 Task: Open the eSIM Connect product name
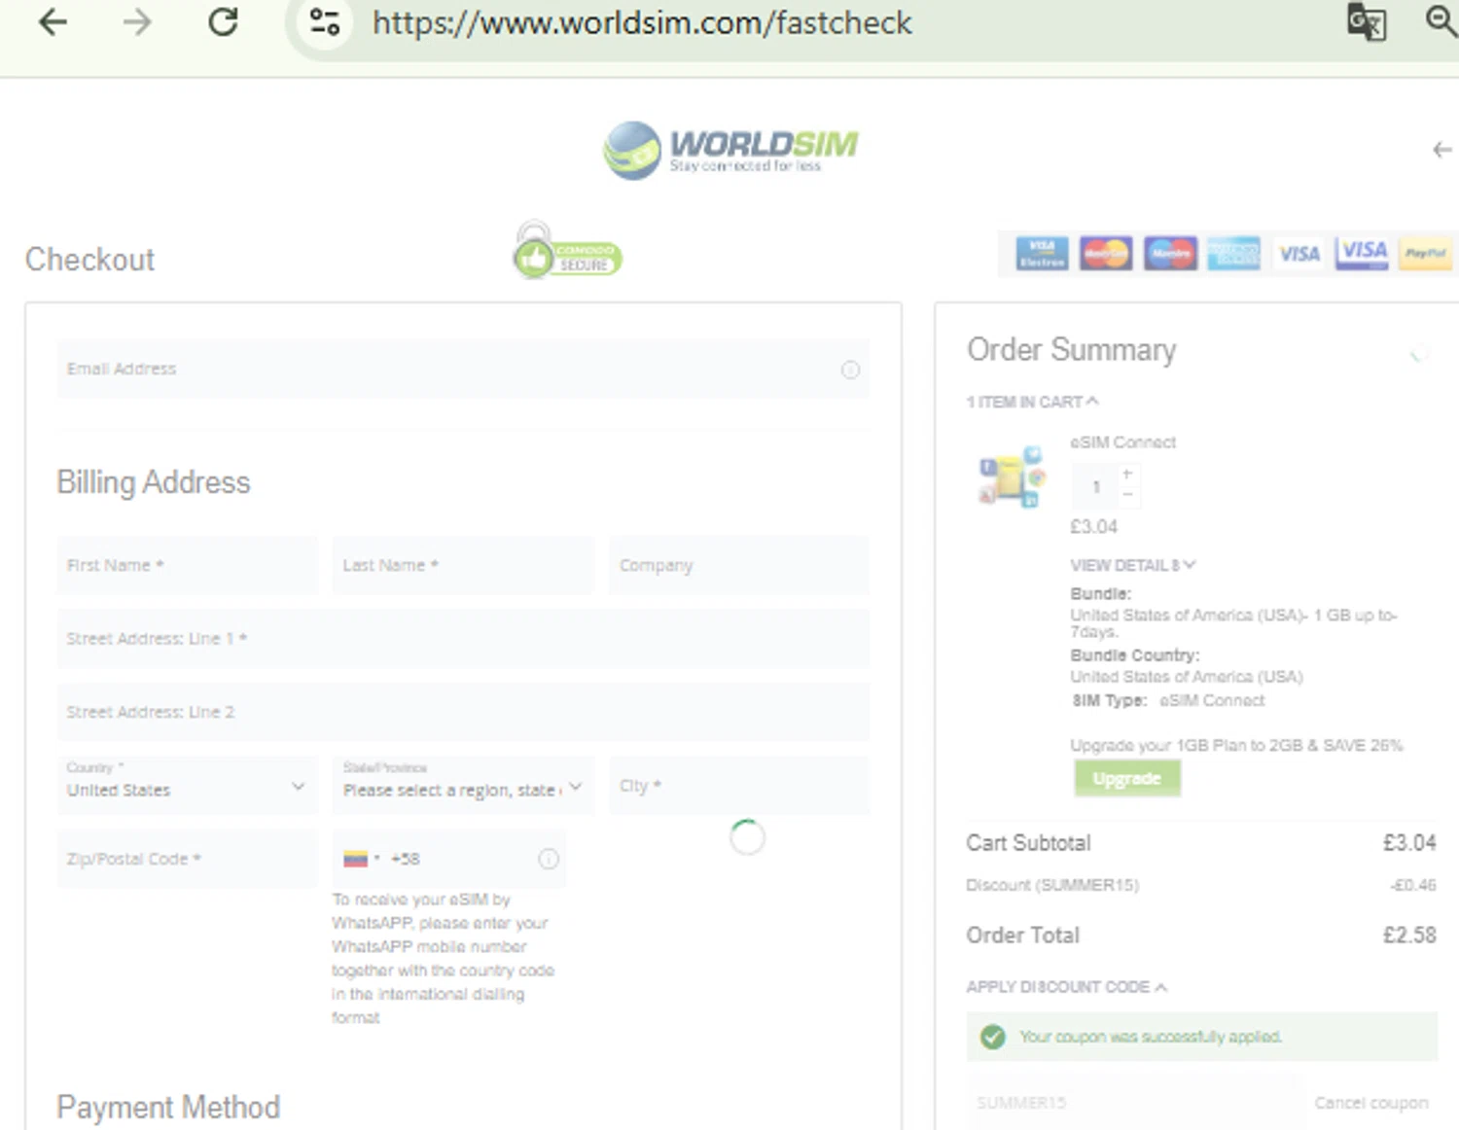(1122, 442)
